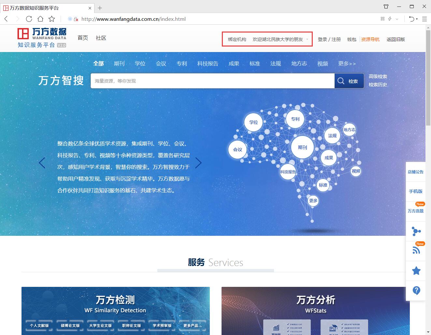The width and height of the screenshot is (431, 335).
Task: Expand the institution welcome dropdown arrow
Action: pos(307,40)
